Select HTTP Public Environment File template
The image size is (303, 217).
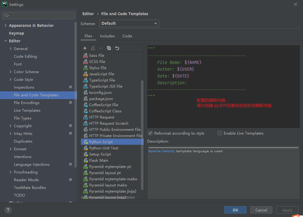coord(112,129)
